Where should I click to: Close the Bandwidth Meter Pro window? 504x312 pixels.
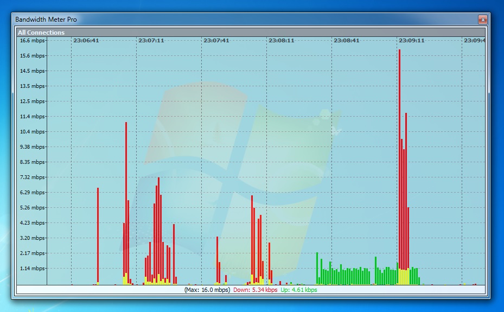coord(482,20)
